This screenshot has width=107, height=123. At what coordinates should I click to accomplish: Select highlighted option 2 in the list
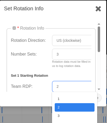(x=75, y=107)
